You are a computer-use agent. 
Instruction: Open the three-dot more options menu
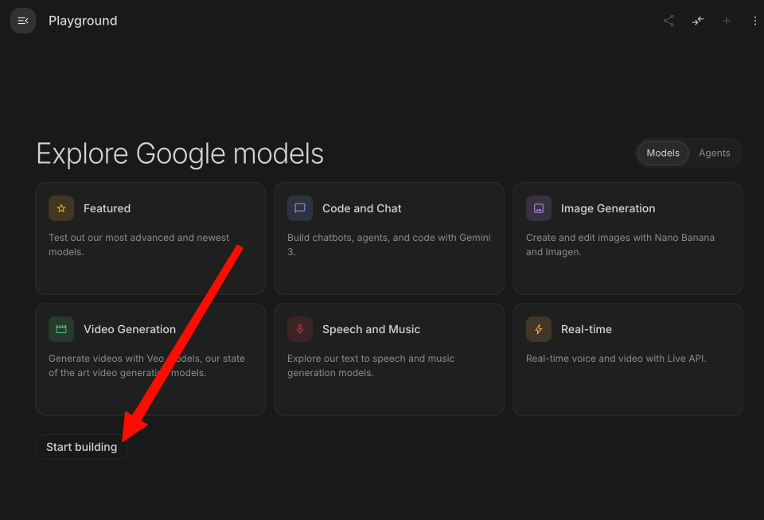[754, 21]
